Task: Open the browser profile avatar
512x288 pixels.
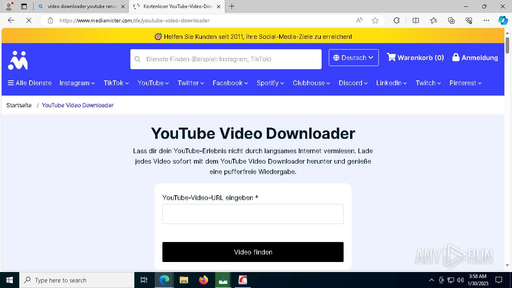Action: tap(9, 6)
